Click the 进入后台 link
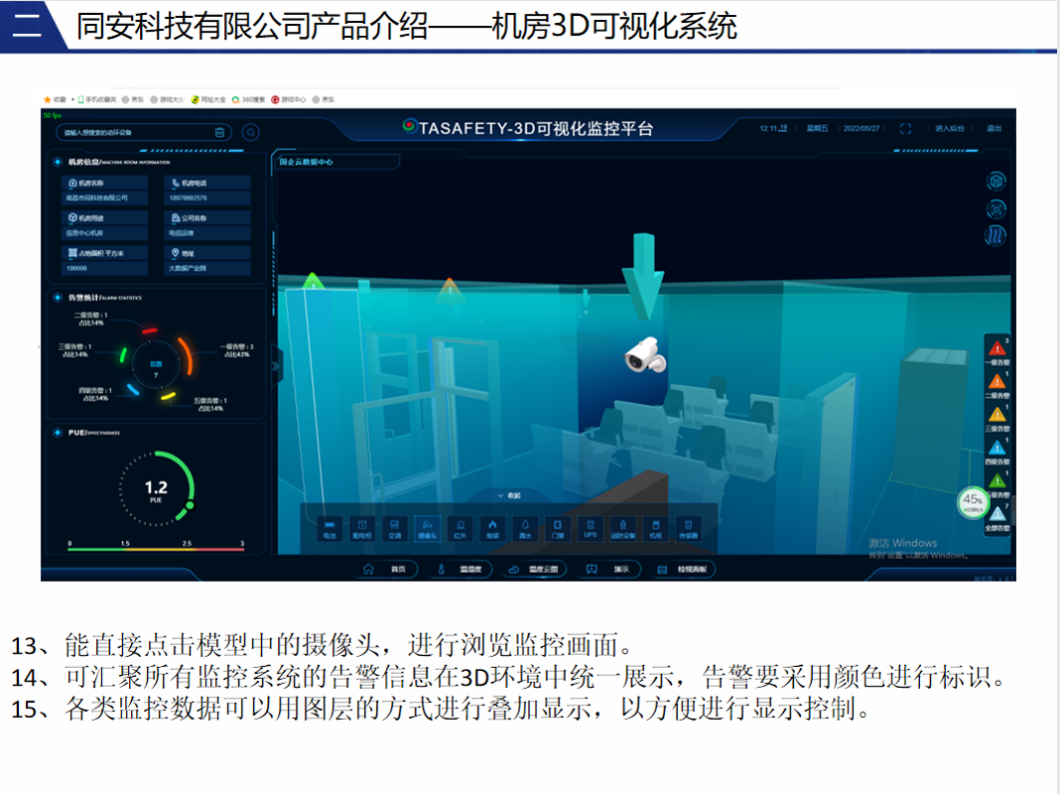1060x794 pixels. [949, 129]
